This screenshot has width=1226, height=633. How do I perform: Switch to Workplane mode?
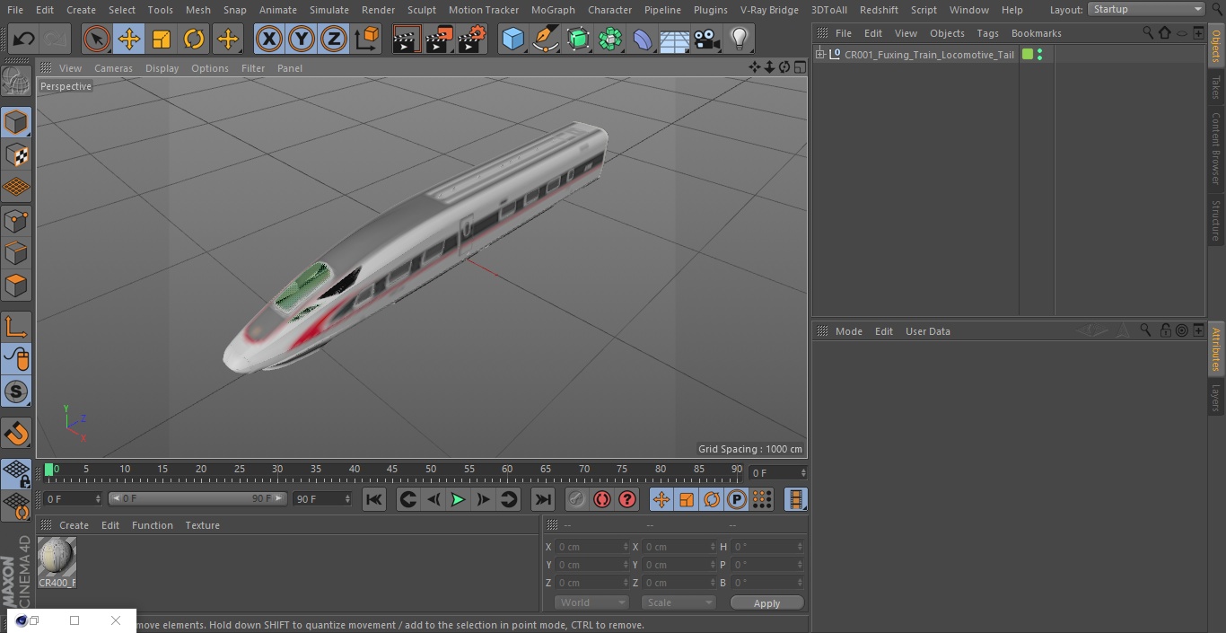[x=16, y=187]
